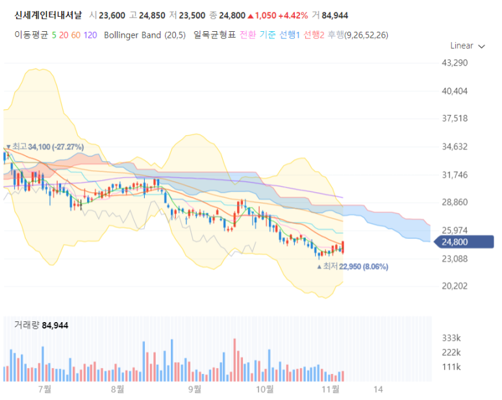Click the 60-day moving average label
Viewport: 502px width, 400px height.
coord(76,35)
